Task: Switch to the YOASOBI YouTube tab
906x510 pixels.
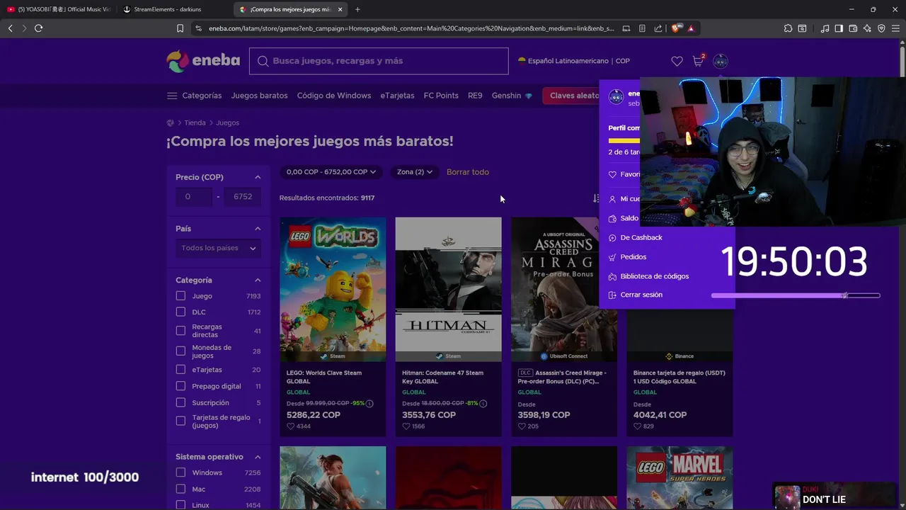Action: pyautogui.click(x=58, y=9)
